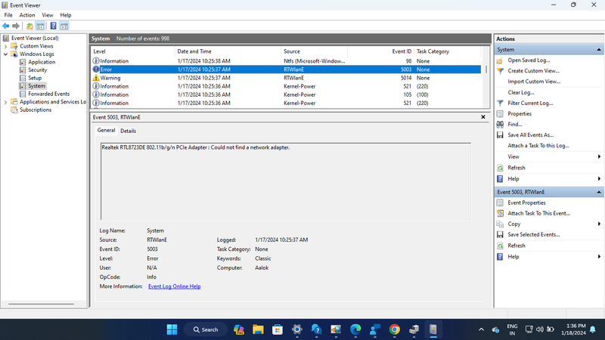Close the Event 5003 preview pane

(483, 117)
